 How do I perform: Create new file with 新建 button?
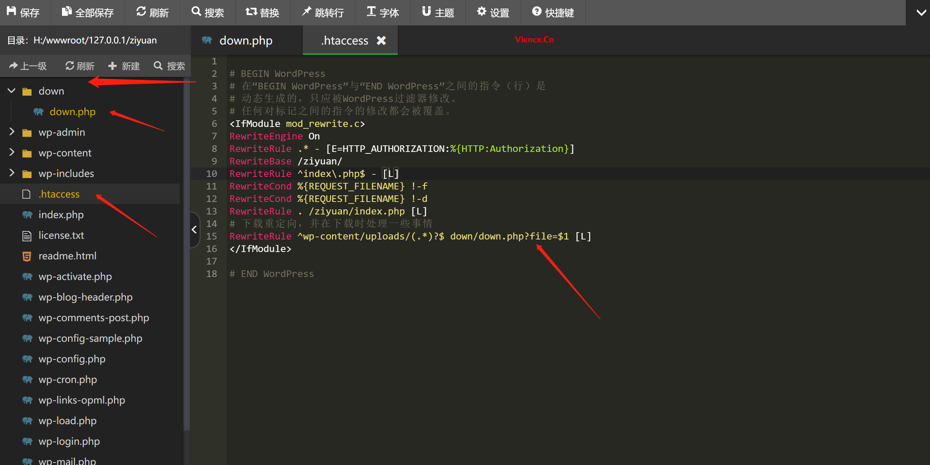point(124,66)
